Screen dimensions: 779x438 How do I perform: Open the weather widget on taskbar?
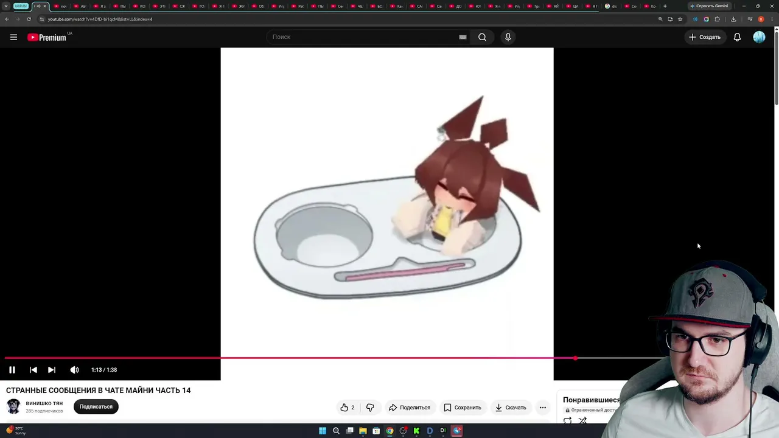pyautogui.click(x=16, y=430)
